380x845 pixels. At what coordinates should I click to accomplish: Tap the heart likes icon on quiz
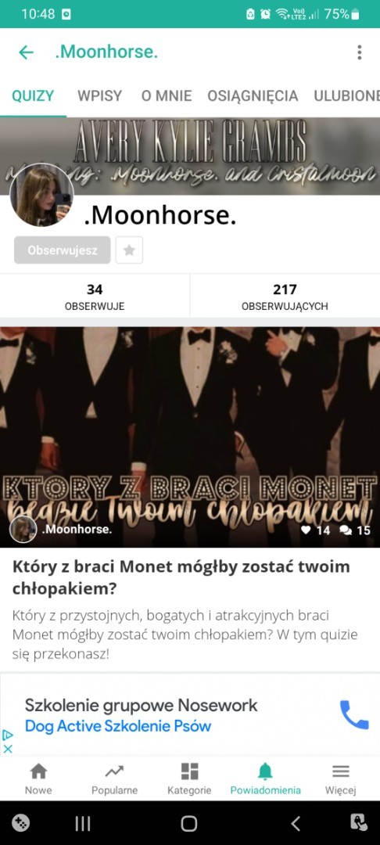tap(306, 530)
